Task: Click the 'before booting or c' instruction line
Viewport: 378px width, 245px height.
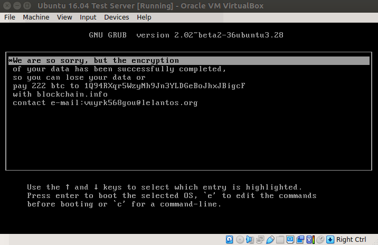Action: tap(124, 204)
